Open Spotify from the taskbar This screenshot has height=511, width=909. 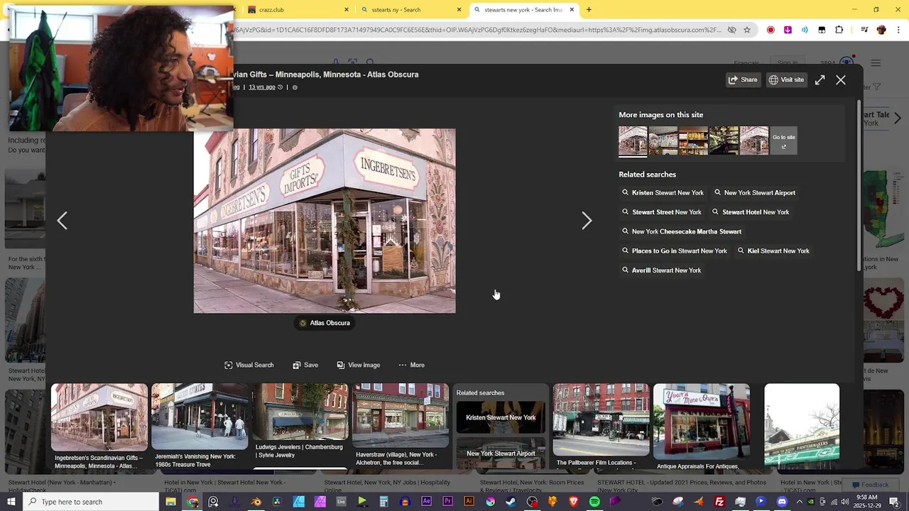[594, 502]
